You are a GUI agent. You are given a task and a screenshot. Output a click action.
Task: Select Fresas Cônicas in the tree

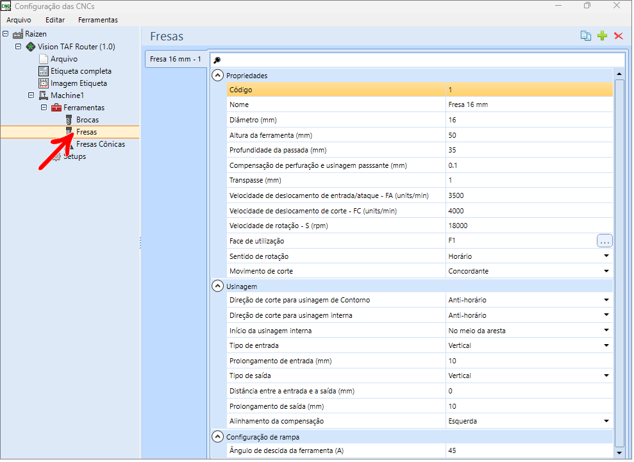pyautogui.click(x=101, y=144)
